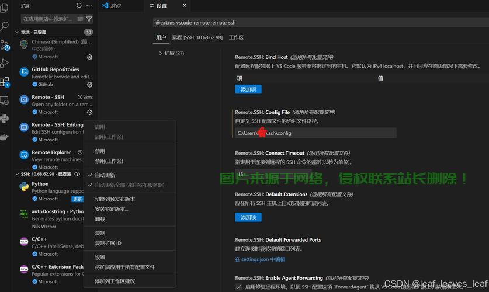Screen dimensions: 489x292
Task: Click 添加项 under Default Extensions
Action: (x=248, y=217)
